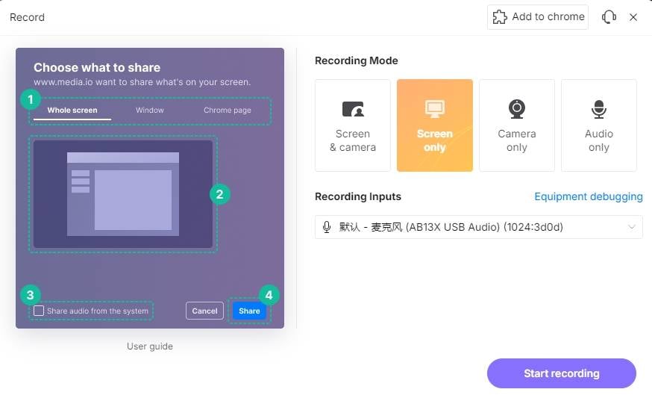Select Screen & camera recording mode

click(353, 125)
